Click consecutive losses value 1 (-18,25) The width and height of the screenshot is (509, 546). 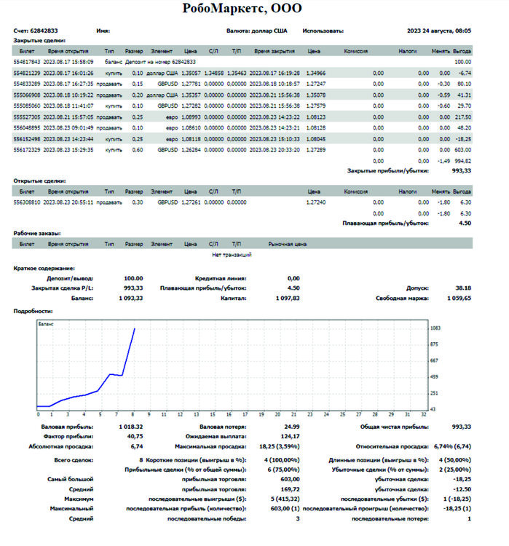[457, 499]
